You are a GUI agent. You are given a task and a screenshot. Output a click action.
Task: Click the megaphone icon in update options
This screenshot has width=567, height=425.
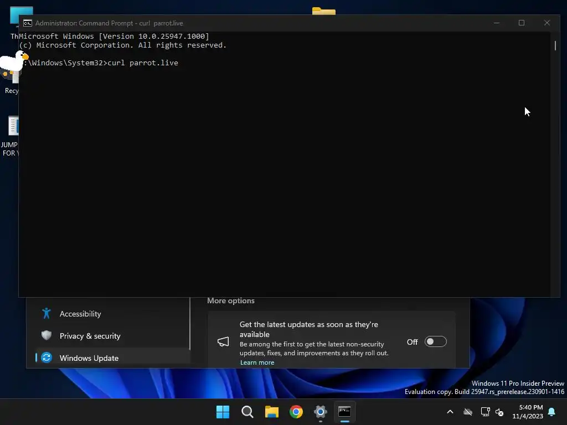pyautogui.click(x=223, y=342)
